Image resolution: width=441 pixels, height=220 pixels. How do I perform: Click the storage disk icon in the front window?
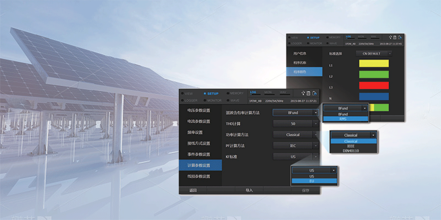tap(309, 93)
